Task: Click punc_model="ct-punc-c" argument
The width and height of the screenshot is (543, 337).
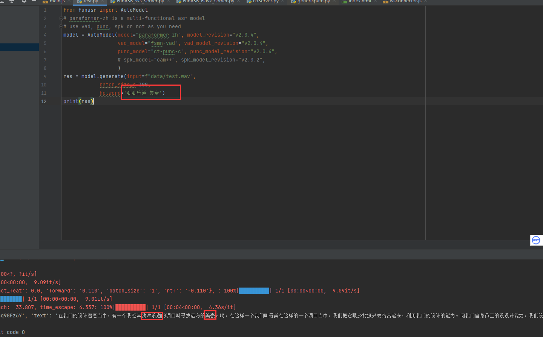Action: 151,52
